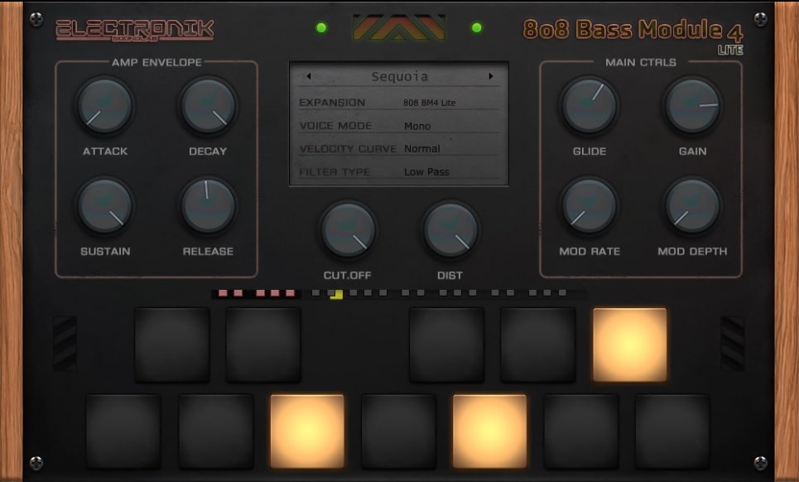799x482 pixels.
Task: Toggle the green LED right of the logo
Action: (x=477, y=27)
